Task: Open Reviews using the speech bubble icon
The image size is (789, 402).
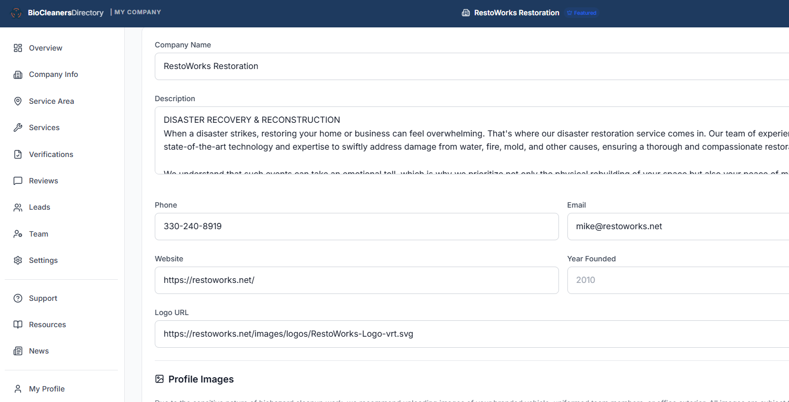Action: click(x=18, y=181)
